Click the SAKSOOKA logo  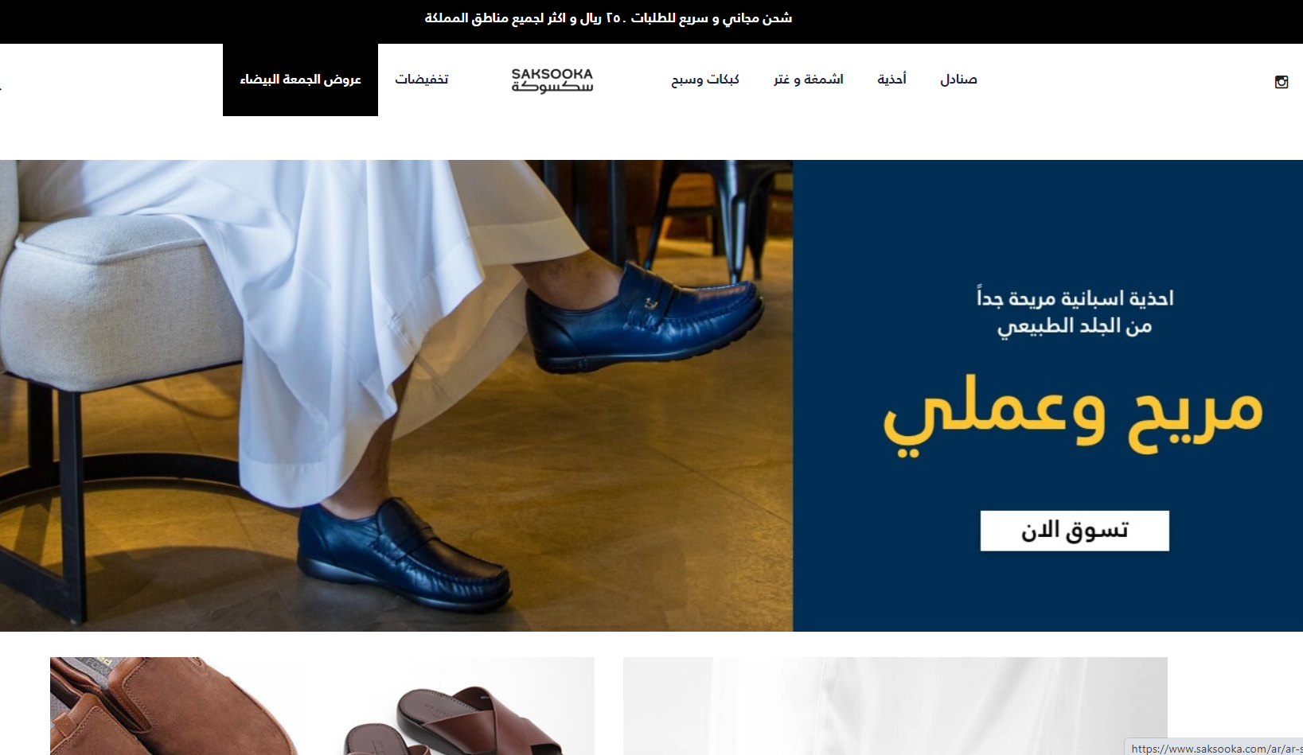(552, 80)
